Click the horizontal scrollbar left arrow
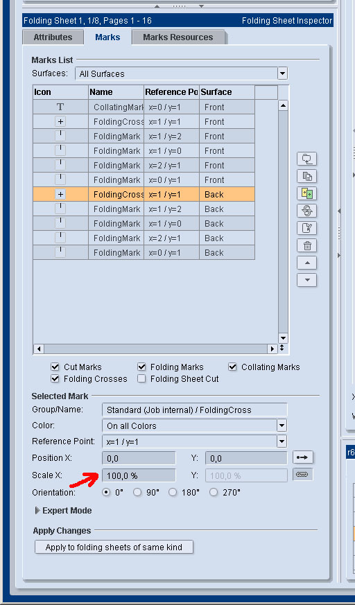 pyautogui.click(x=39, y=349)
